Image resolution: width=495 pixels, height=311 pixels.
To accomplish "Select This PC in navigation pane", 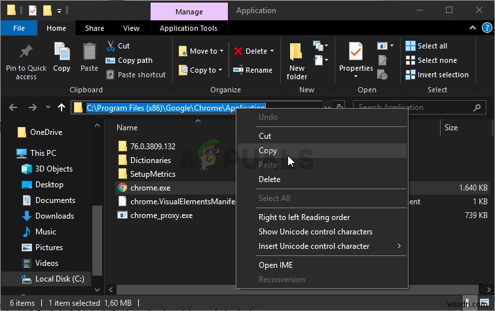I will click(x=36, y=153).
